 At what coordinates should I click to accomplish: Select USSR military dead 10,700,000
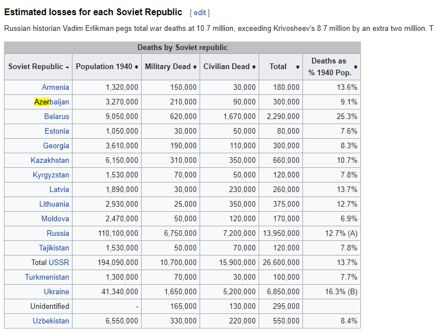pyautogui.click(x=178, y=262)
